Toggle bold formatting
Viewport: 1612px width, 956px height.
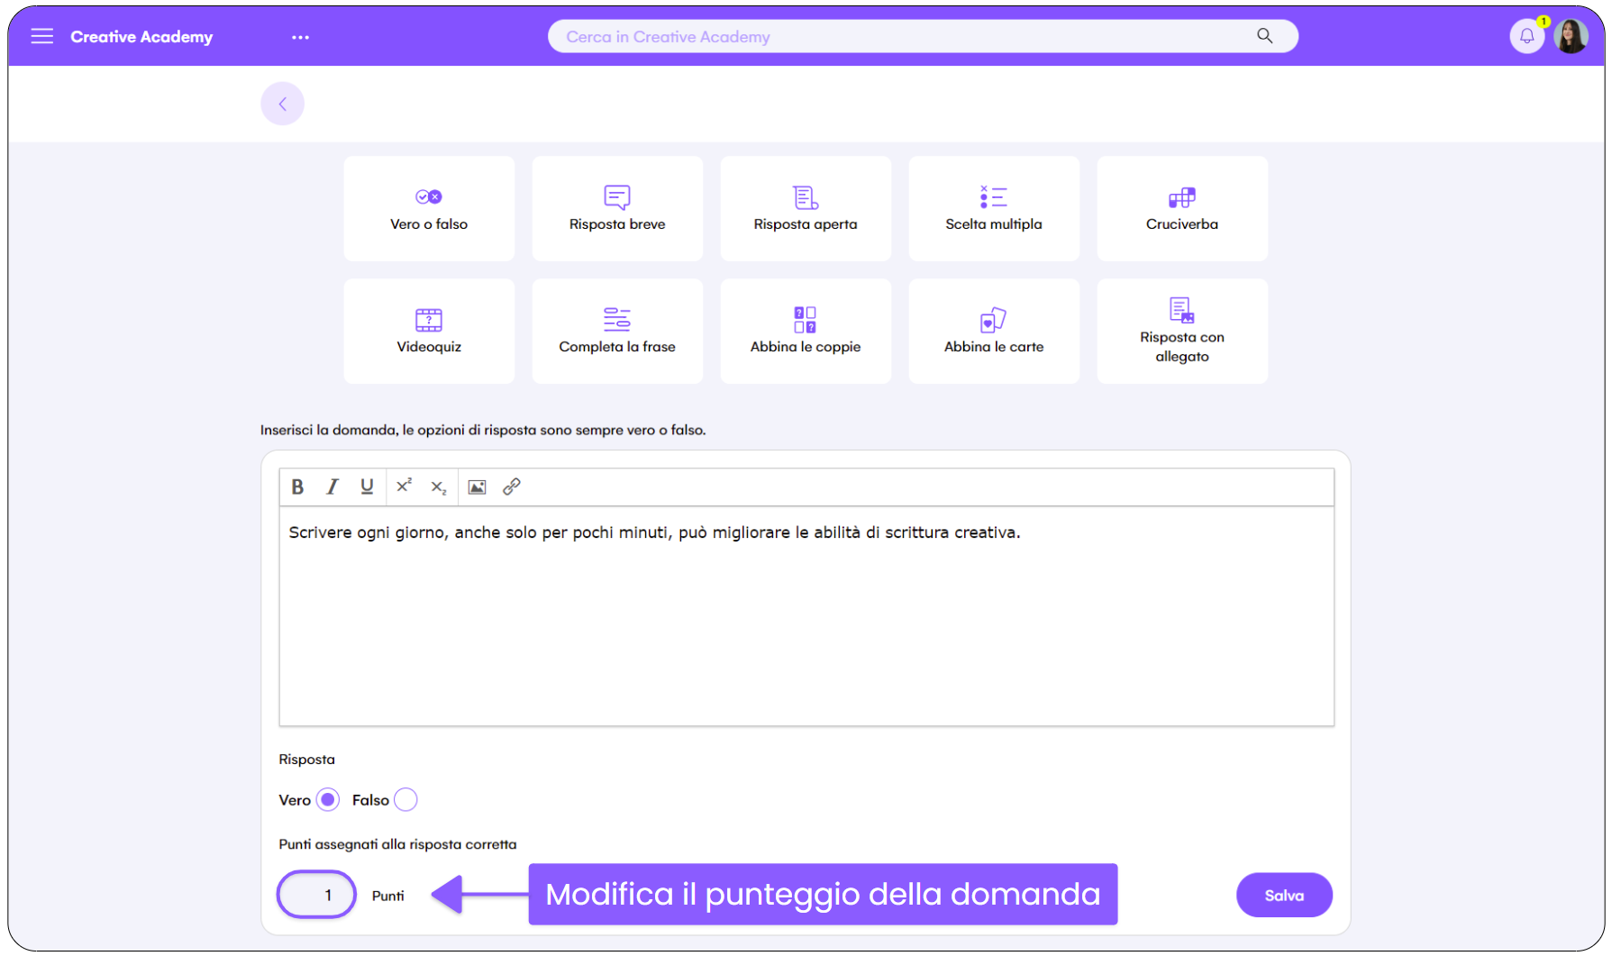297,487
